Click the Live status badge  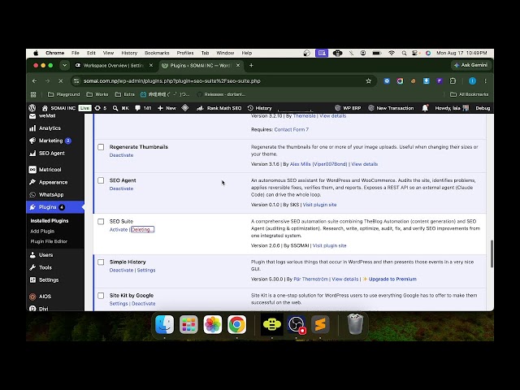pyautogui.click(x=84, y=108)
